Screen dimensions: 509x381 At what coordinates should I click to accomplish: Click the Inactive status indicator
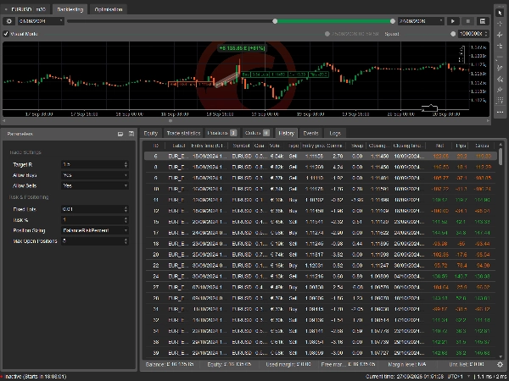(35, 377)
